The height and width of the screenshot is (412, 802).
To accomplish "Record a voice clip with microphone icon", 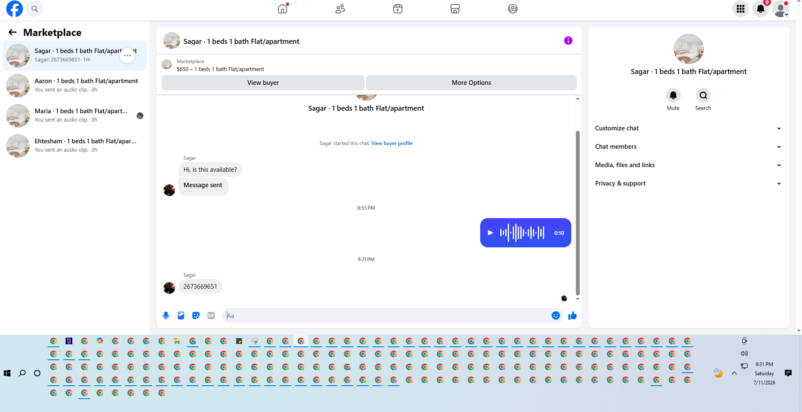I will 166,315.
